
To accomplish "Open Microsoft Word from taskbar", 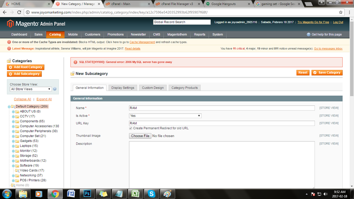I will click(x=71, y=194).
